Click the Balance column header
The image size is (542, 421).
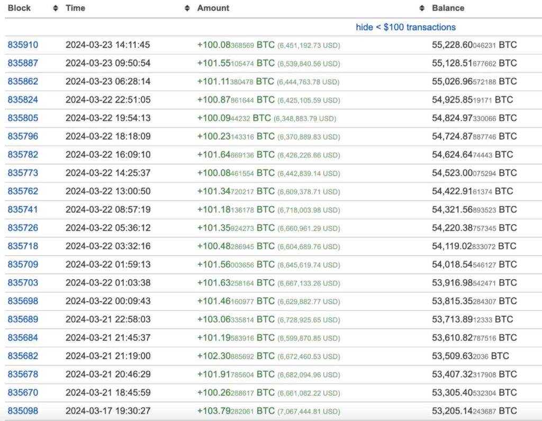click(448, 8)
